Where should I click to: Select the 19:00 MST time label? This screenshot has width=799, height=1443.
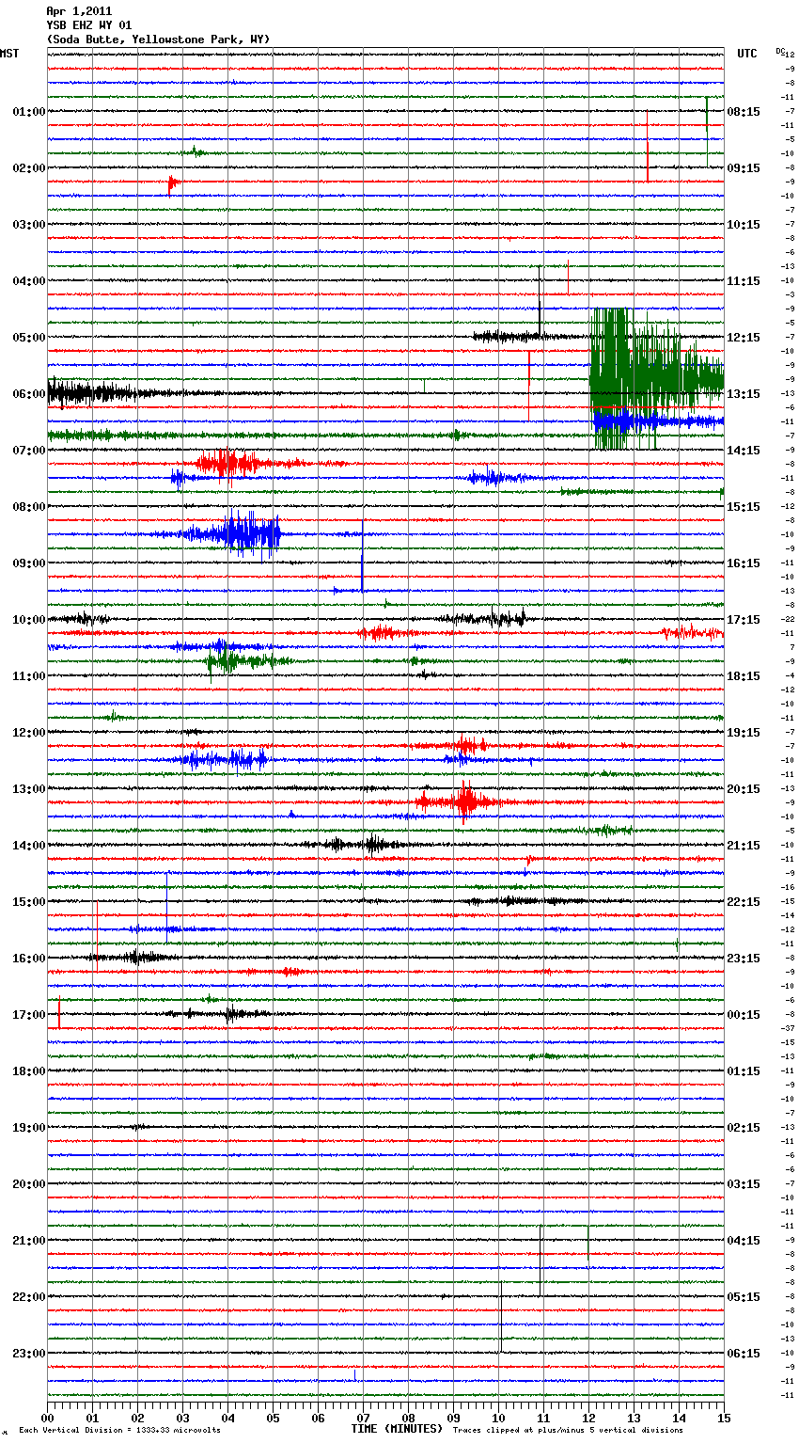tap(29, 1128)
